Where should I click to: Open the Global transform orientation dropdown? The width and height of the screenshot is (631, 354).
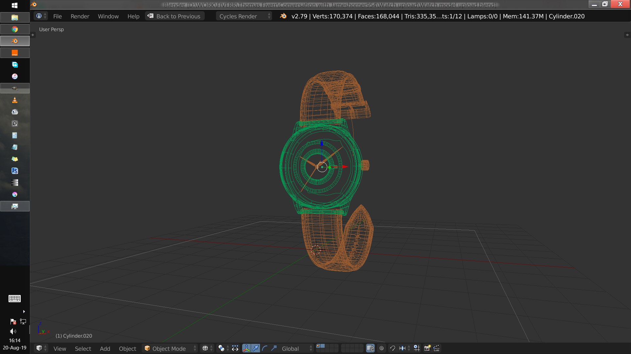point(296,348)
